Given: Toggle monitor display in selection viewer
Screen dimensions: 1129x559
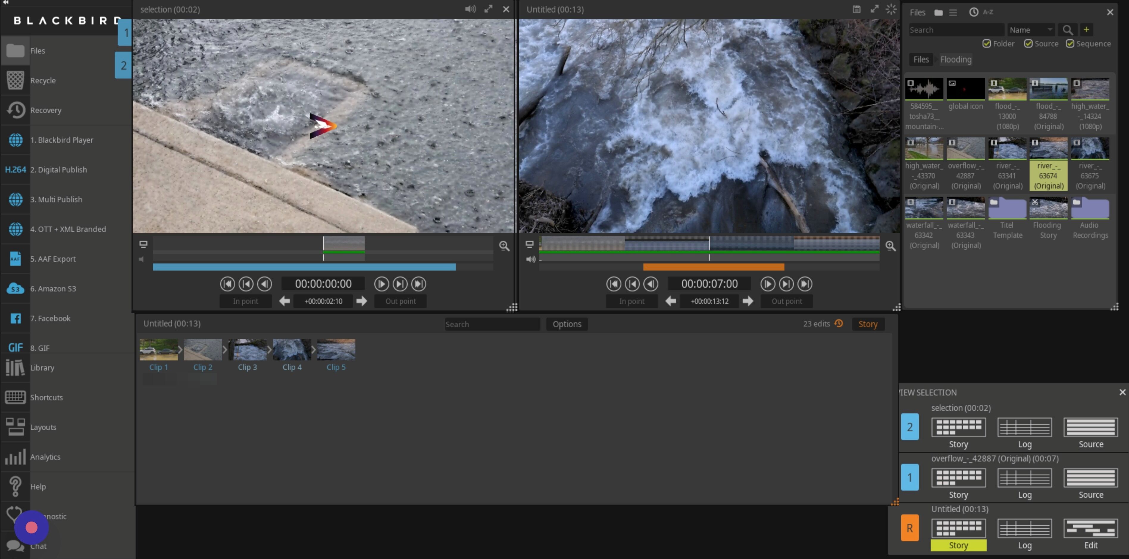Looking at the screenshot, I should 143,244.
